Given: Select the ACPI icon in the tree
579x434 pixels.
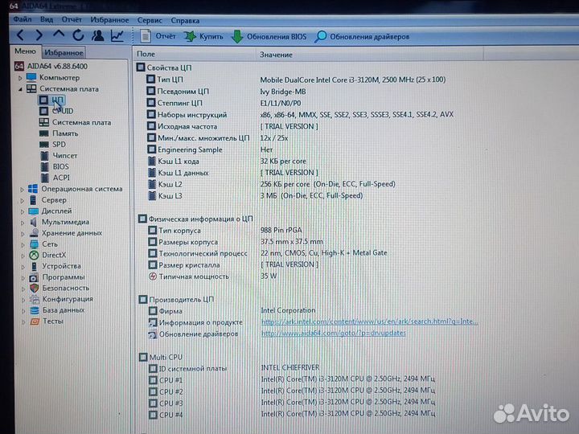Looking at the screenshot, I should click(x=45, y=178).
